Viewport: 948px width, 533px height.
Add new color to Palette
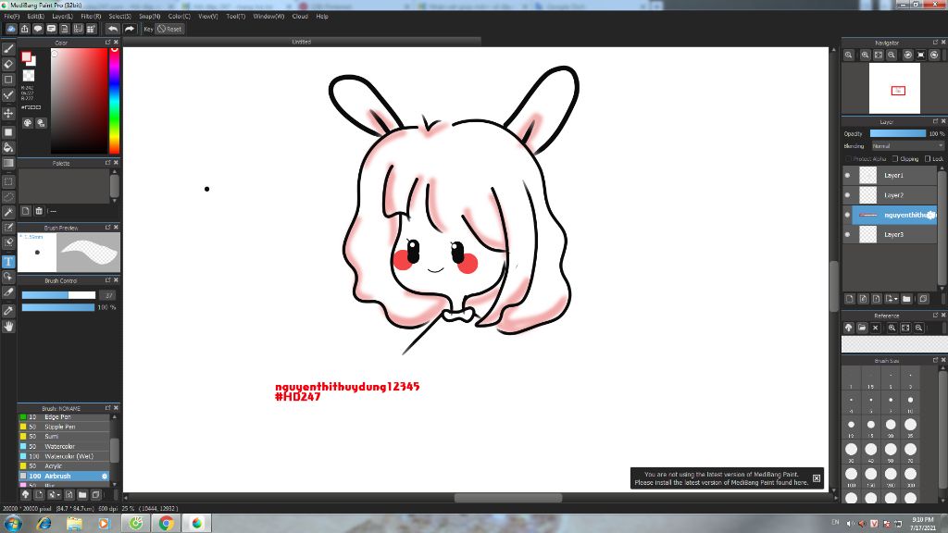[x=25, y=211]
